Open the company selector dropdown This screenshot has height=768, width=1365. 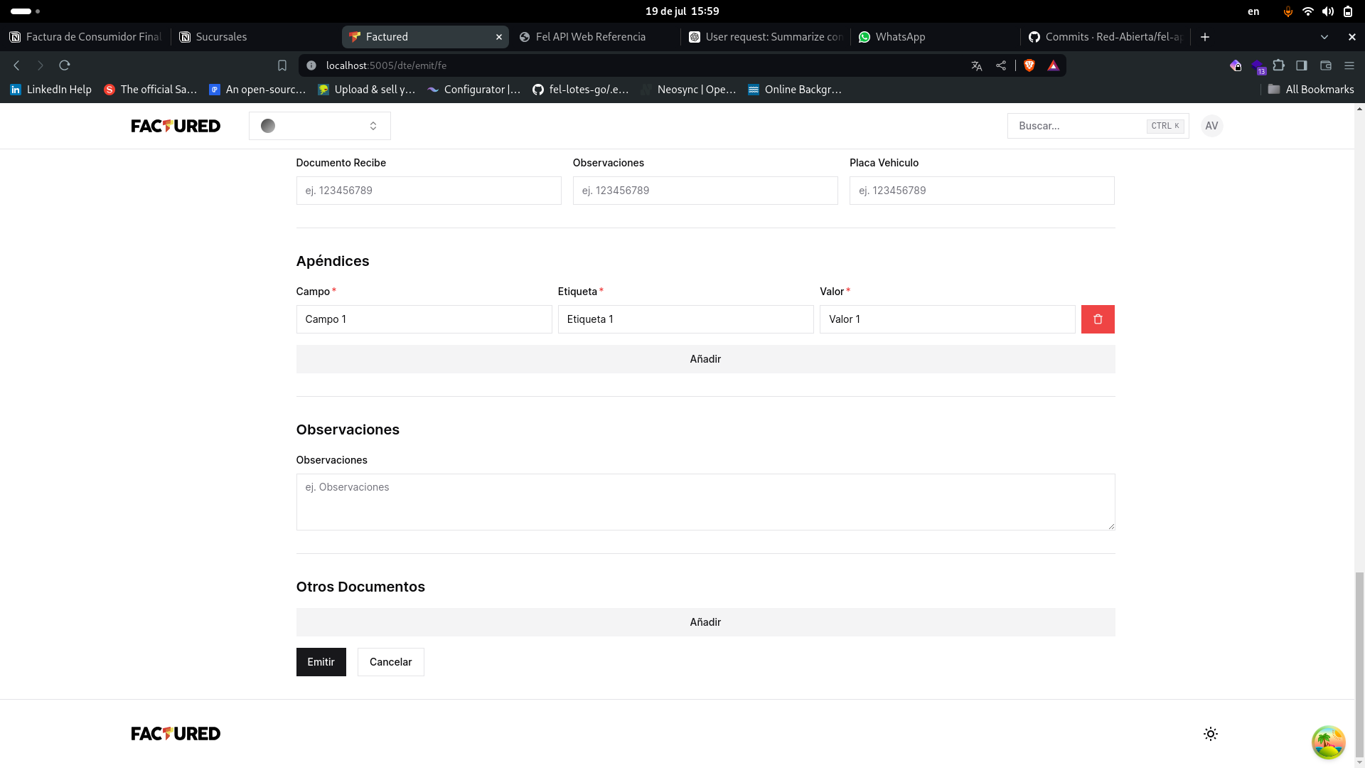320,126
